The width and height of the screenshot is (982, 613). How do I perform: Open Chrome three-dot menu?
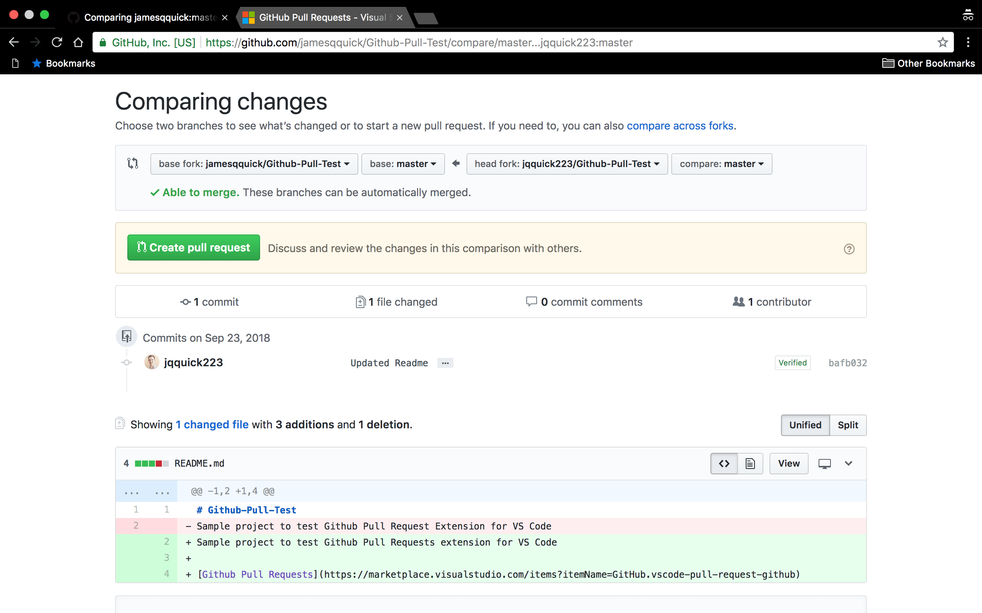pyautogui.click(x=968, y=42)
